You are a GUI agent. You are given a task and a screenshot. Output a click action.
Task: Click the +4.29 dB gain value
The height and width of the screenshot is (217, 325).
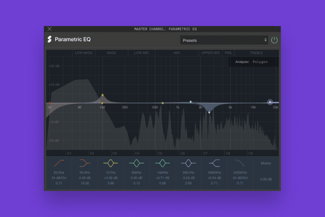pyautogui.click(x=110, y=178)
